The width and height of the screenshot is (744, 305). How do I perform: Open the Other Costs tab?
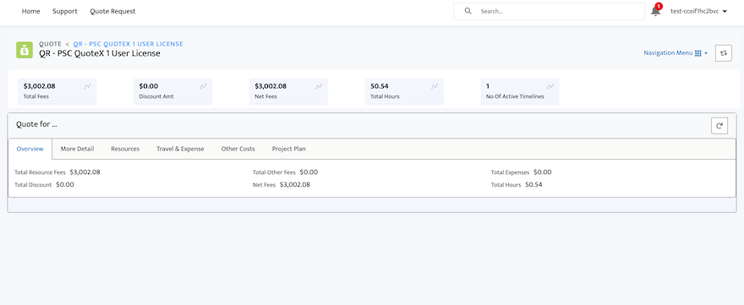[x=238, y=149]
